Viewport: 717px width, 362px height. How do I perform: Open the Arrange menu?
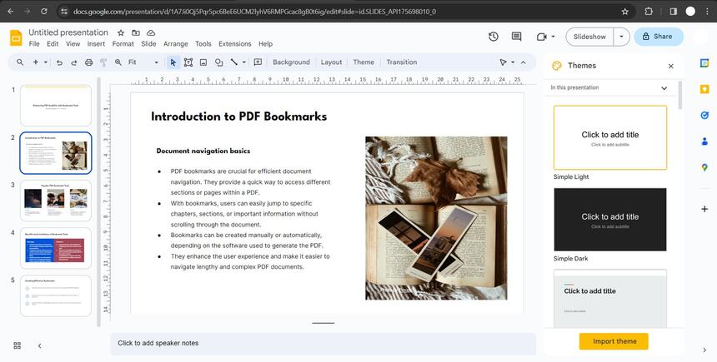point(175,43)
